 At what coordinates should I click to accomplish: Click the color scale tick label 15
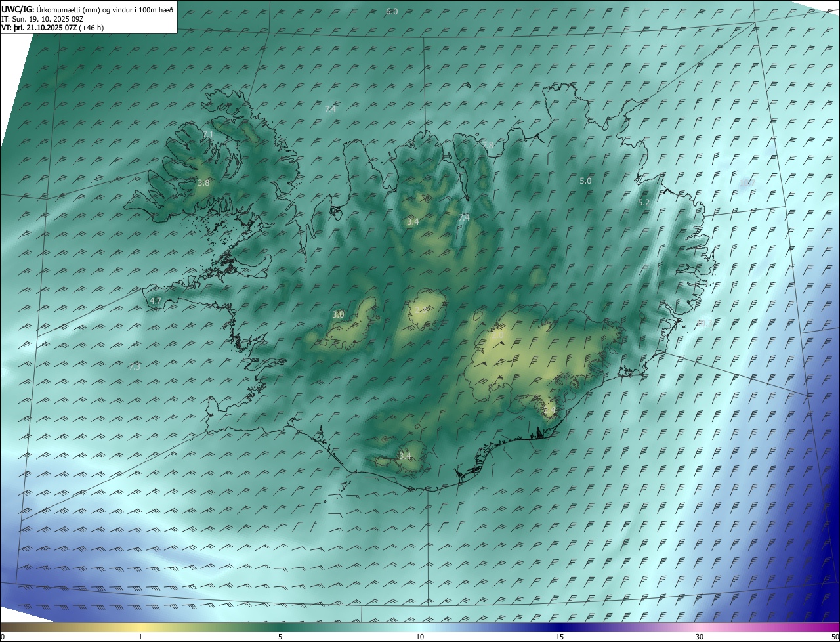point(560,637)
